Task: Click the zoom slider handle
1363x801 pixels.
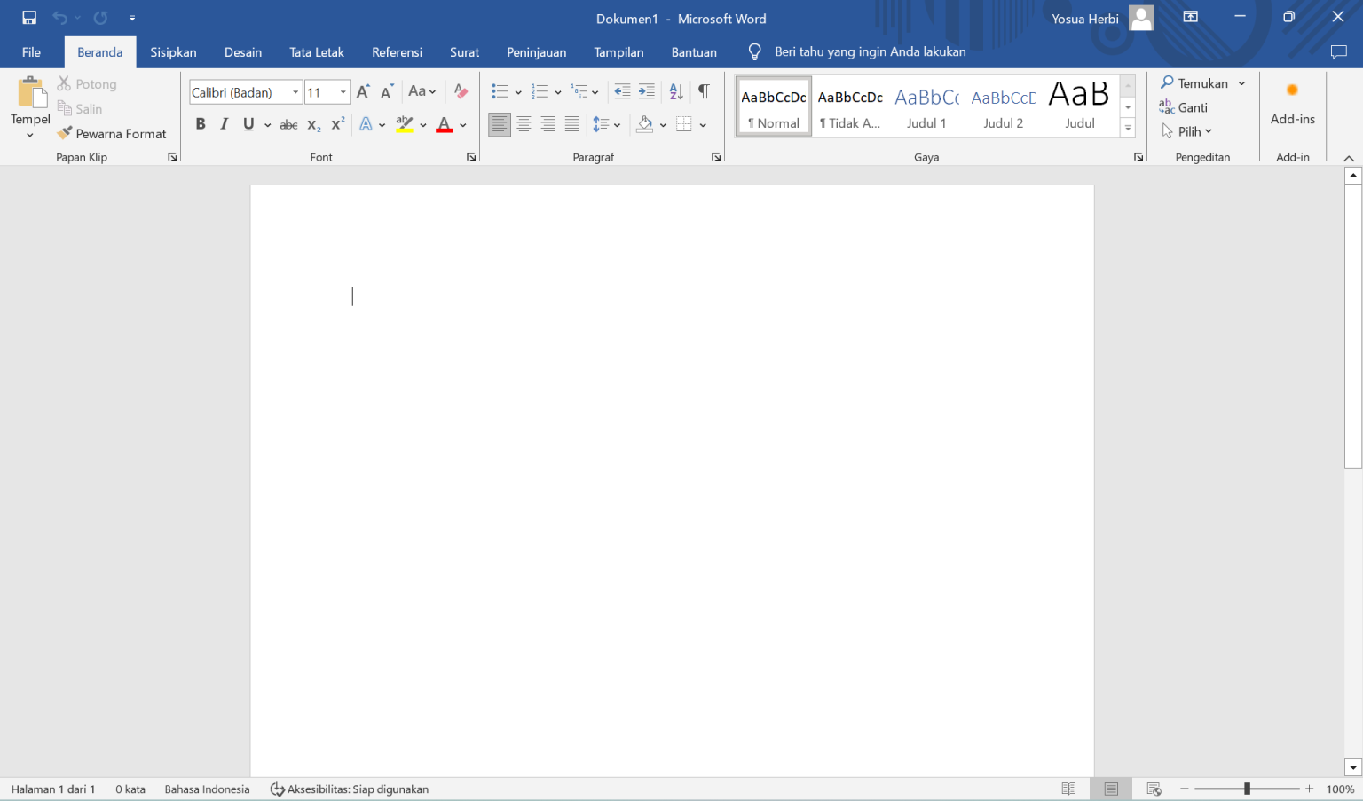Action: pos(1247,789)
